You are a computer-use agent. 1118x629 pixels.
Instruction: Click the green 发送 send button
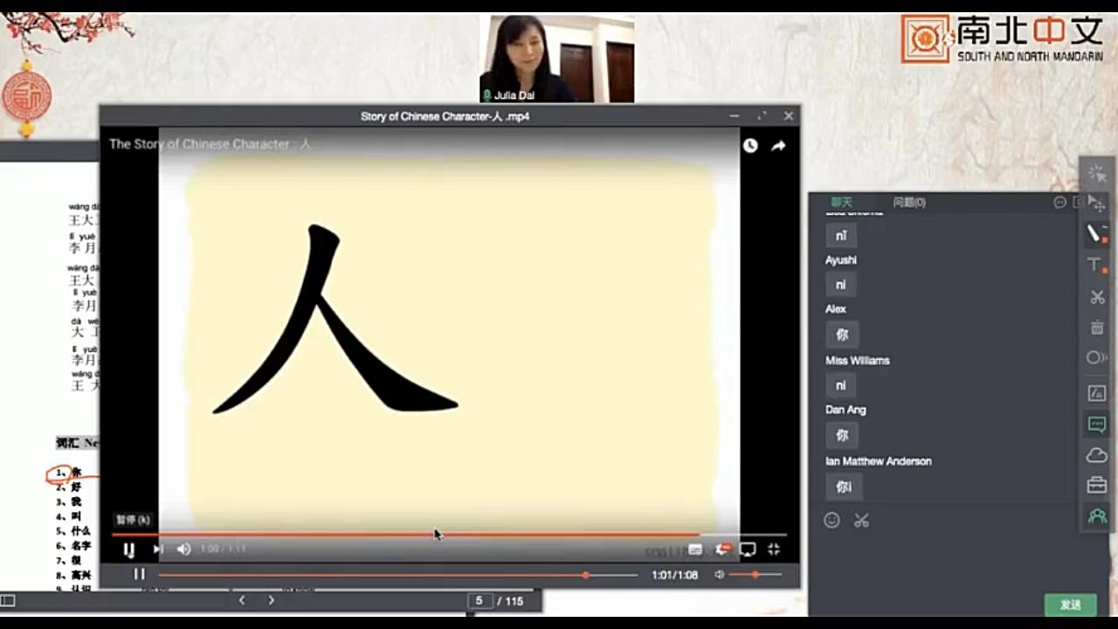point(1071,605)
